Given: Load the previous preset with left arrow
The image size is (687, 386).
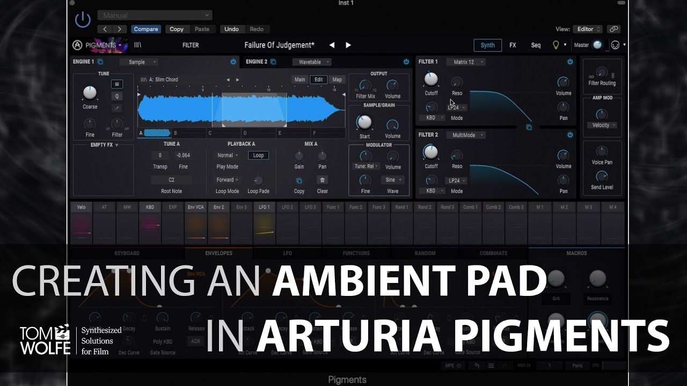Looking at the screenshot, I should tap(332, 45).
